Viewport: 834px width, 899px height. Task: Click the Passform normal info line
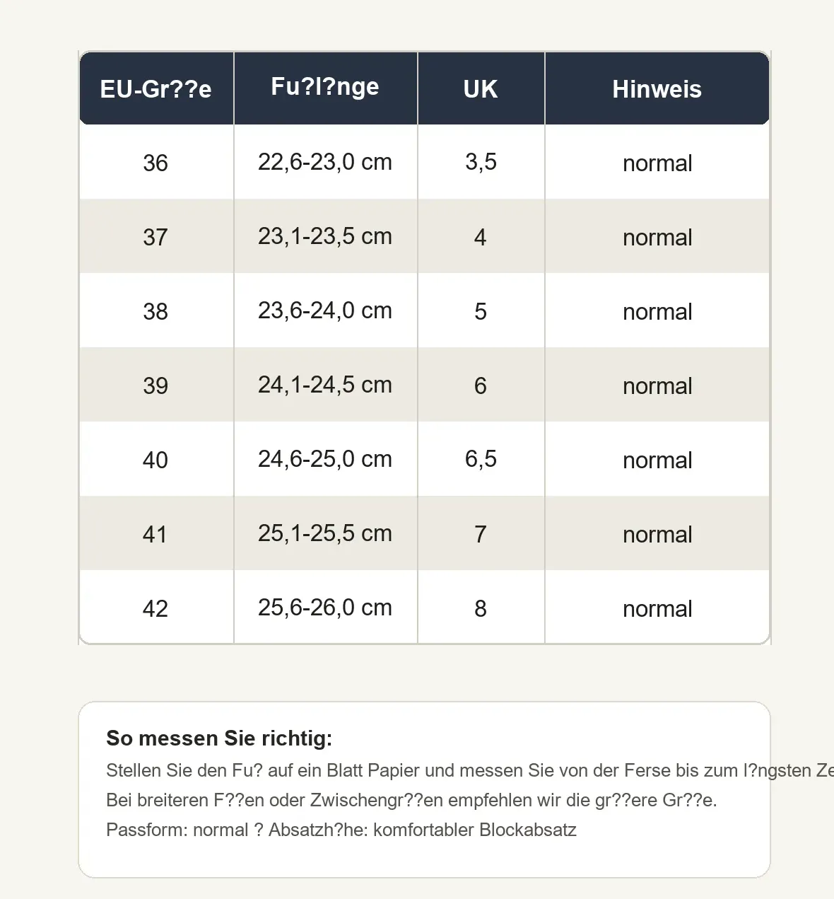tap(341, 830)
